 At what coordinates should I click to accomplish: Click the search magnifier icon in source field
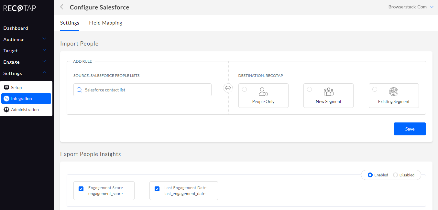[79, 90]
